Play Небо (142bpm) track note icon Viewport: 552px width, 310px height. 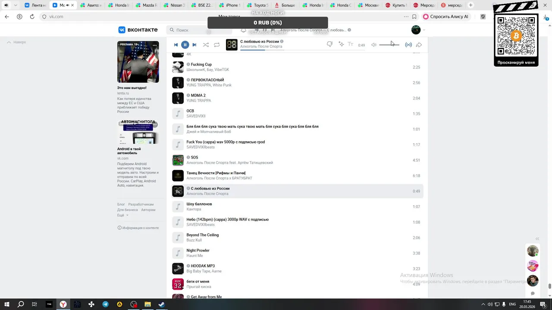[x=178, y=222]
